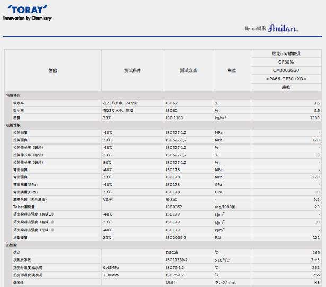Select the 测试条件 column header
The image size is (326, 287).
click(132, 70)
